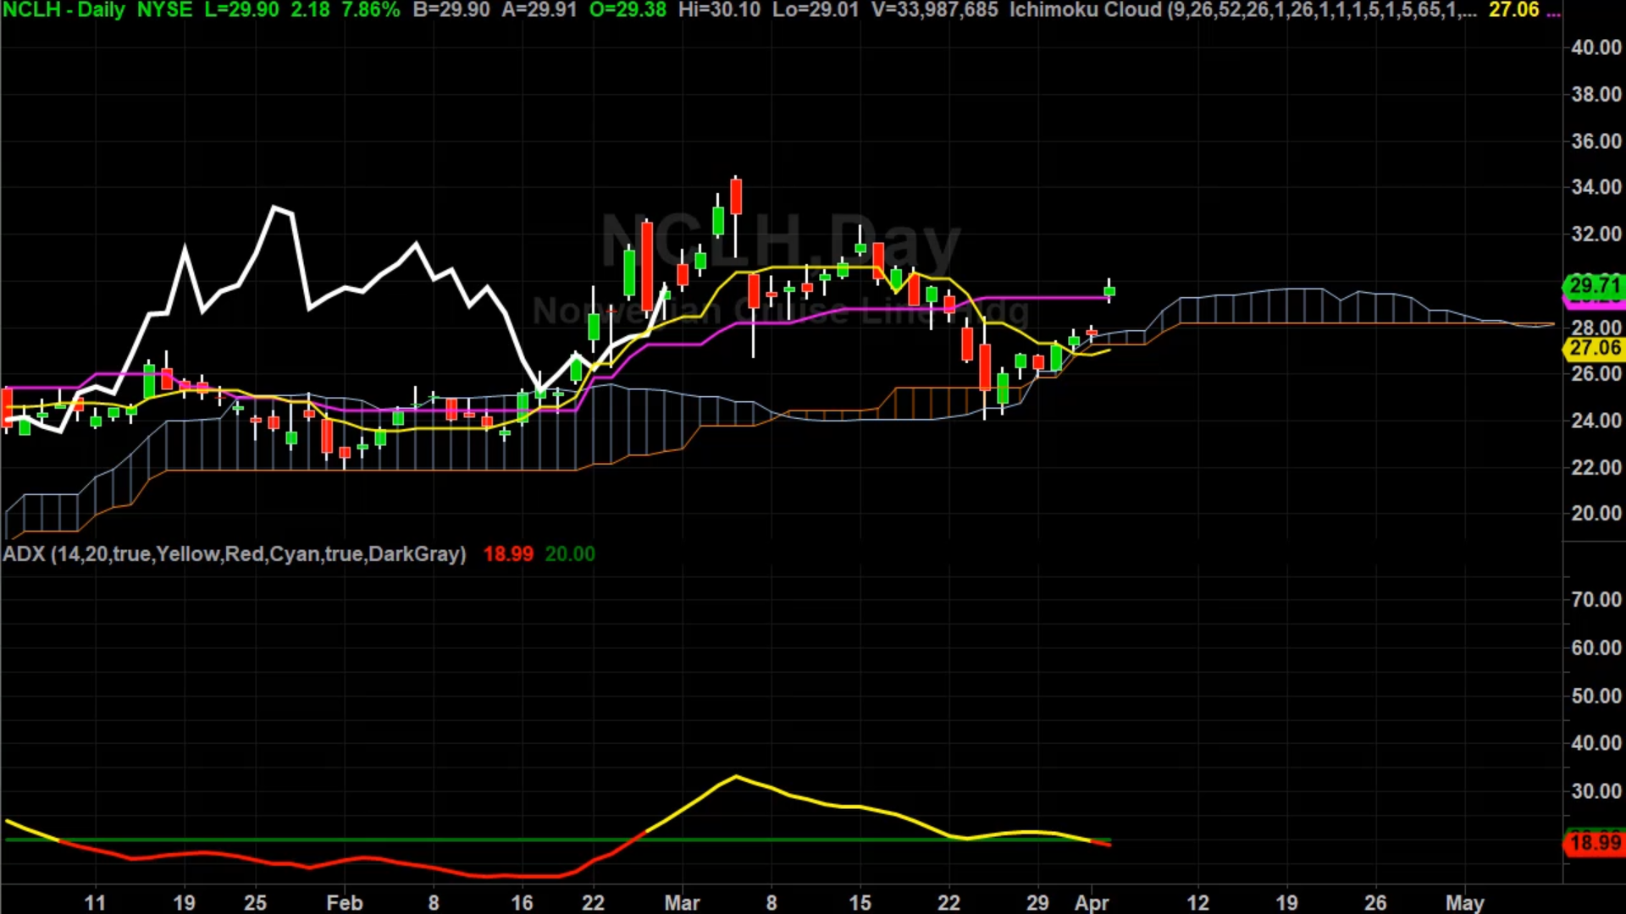Click the 22.00 price axis label
Screen dimensions: 1626x914
[1596, 467]
